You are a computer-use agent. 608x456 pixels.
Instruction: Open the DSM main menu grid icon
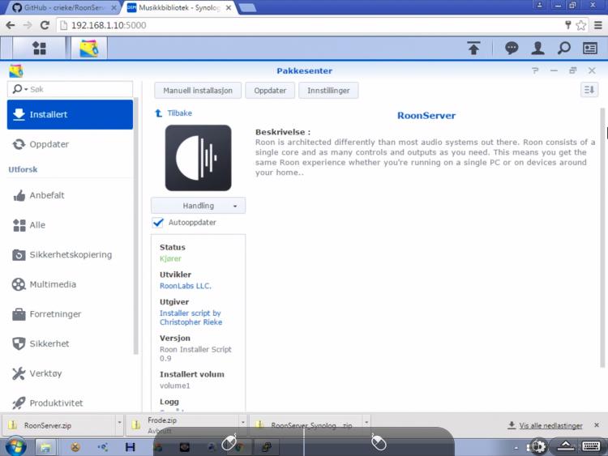39,49
